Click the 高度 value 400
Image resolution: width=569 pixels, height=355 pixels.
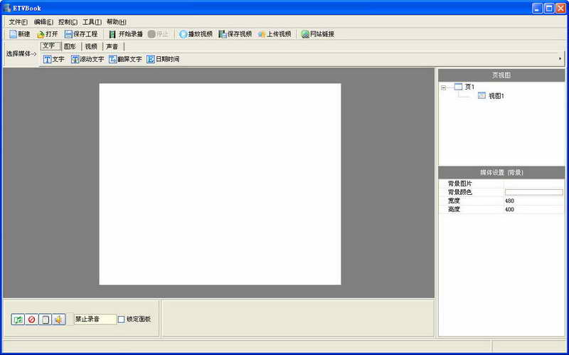(x=534, y=209)
